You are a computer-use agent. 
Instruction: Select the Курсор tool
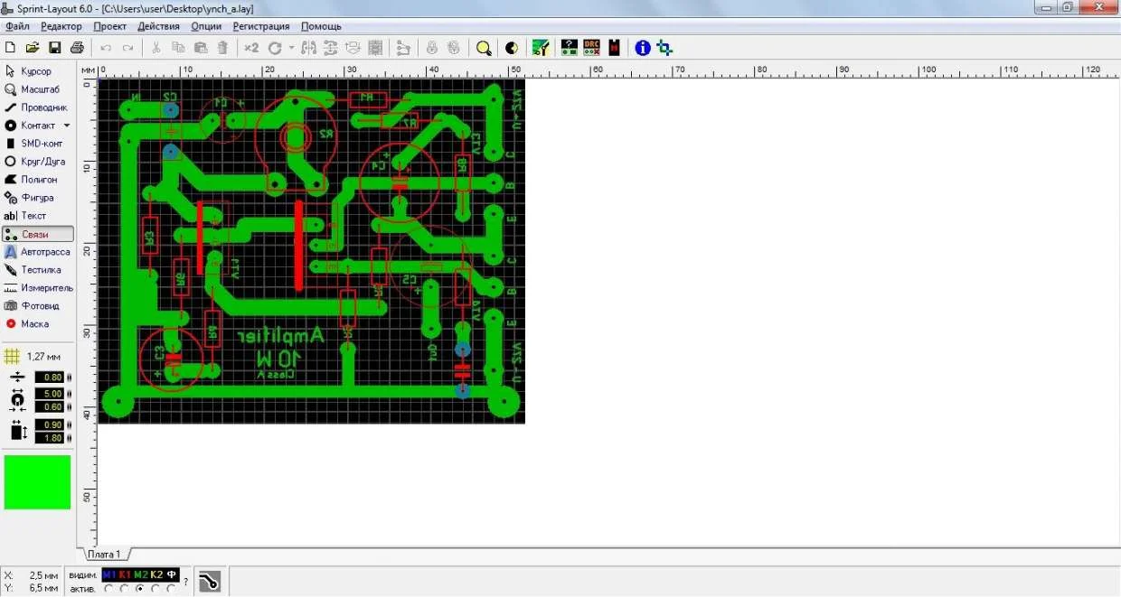click(38, 70)
